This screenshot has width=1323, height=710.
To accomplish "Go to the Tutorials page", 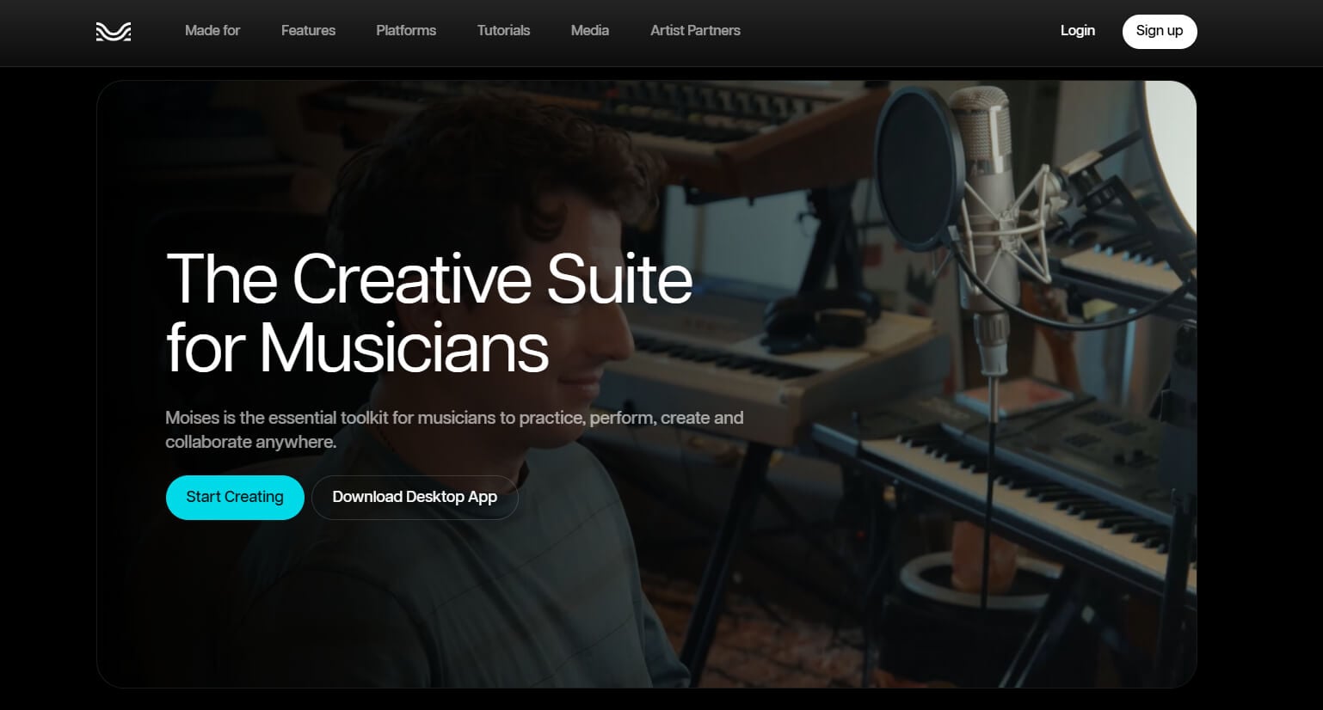I will tap(503, 31).
